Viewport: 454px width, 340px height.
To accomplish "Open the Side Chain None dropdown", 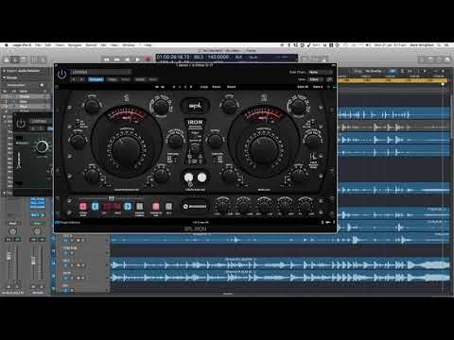I will pyautogui.click(x=321, y=72).
